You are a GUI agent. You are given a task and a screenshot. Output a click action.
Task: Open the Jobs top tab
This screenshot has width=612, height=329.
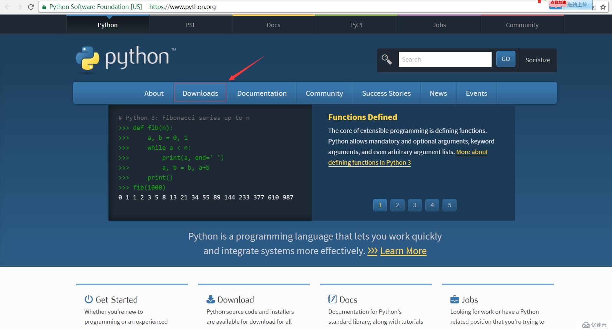tap(439, 25)
